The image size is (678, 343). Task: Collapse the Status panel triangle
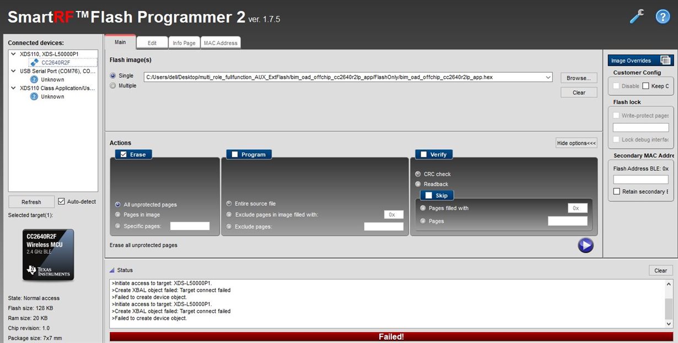pos(112,270)
